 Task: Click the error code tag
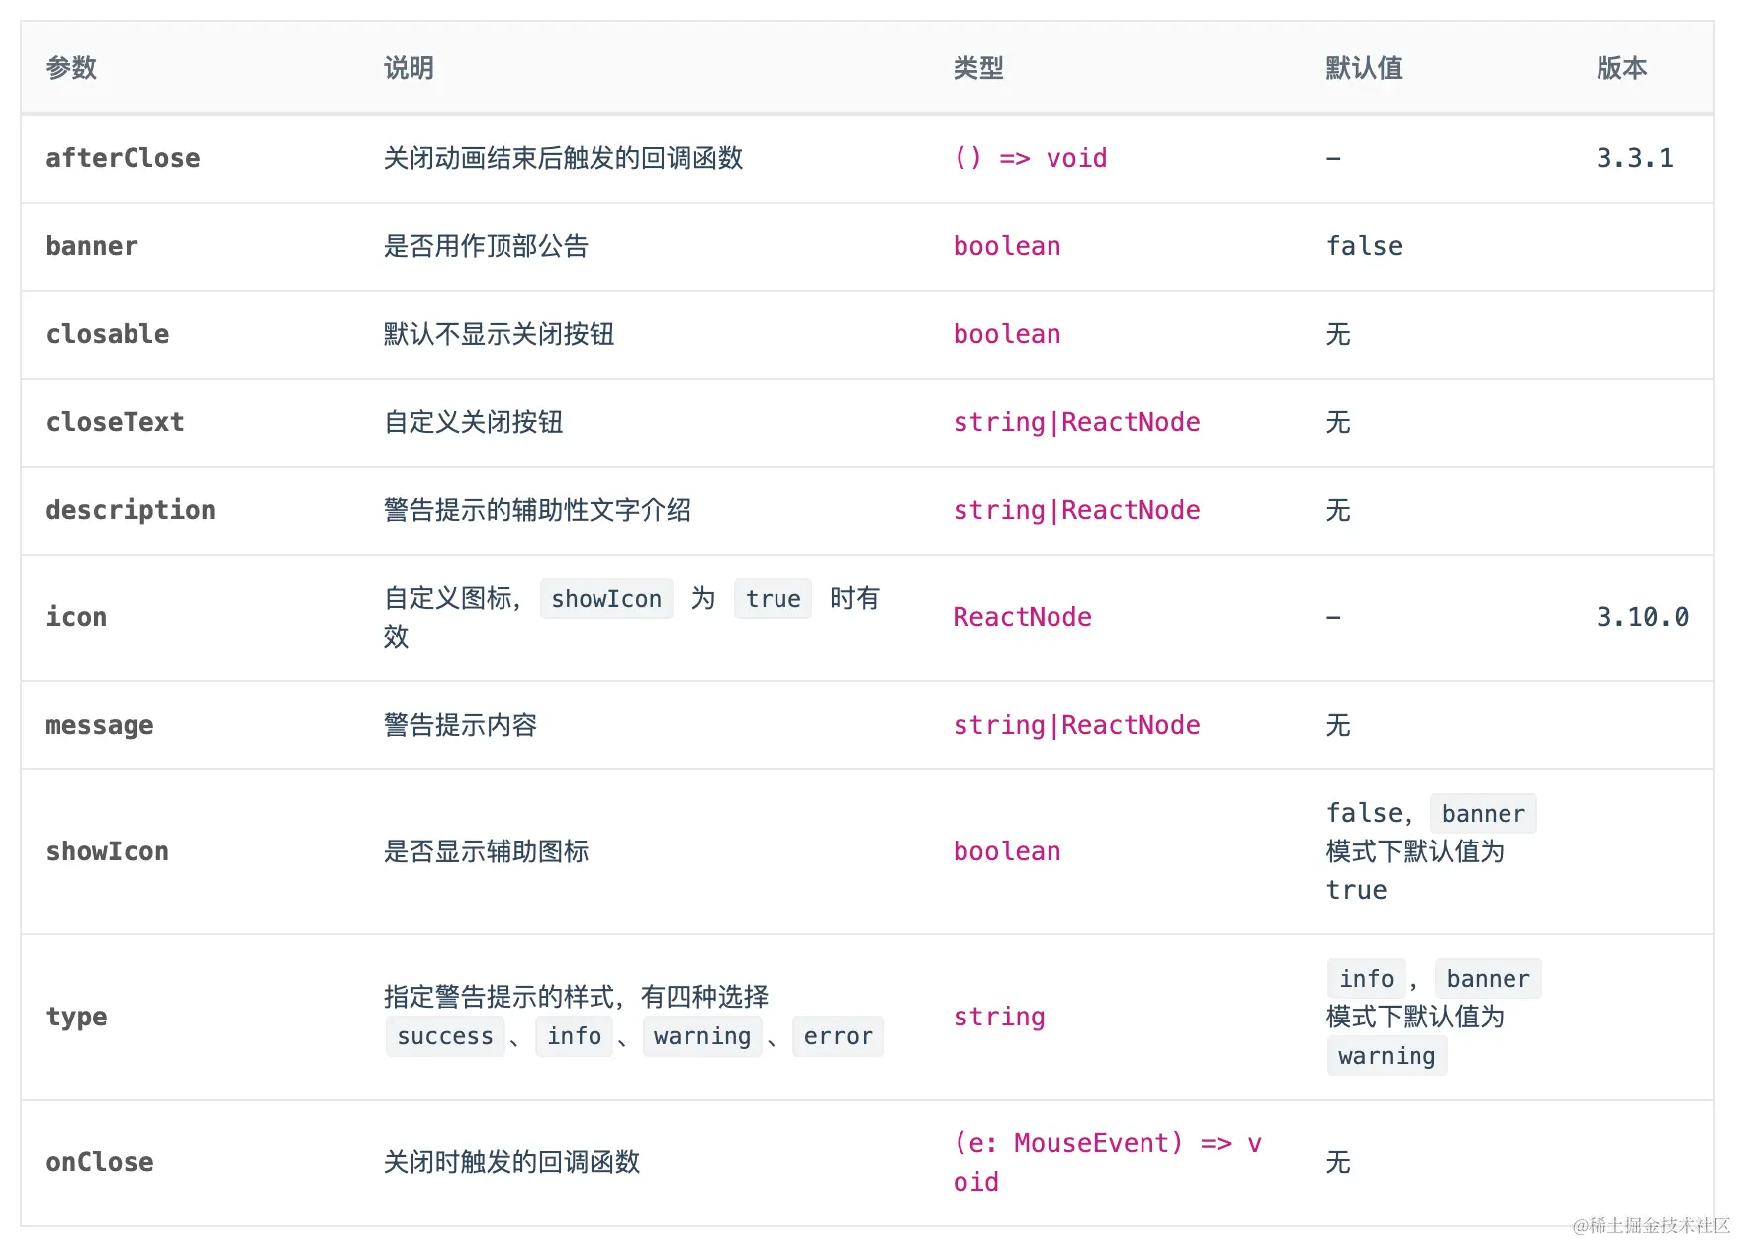point(838,1036)
